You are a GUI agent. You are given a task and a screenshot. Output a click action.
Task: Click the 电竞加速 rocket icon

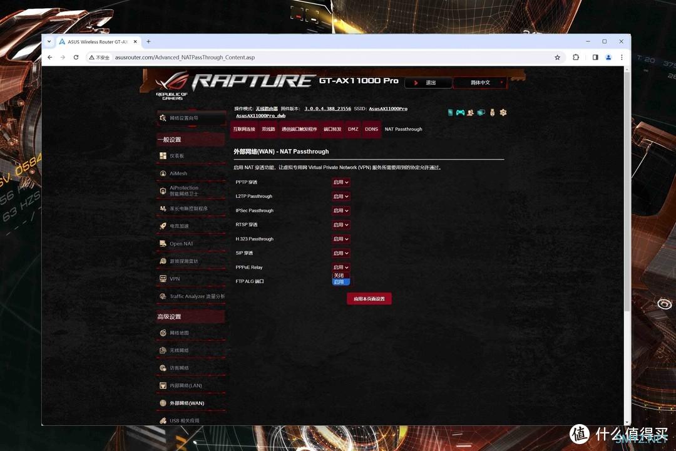(x=163, y=226)
